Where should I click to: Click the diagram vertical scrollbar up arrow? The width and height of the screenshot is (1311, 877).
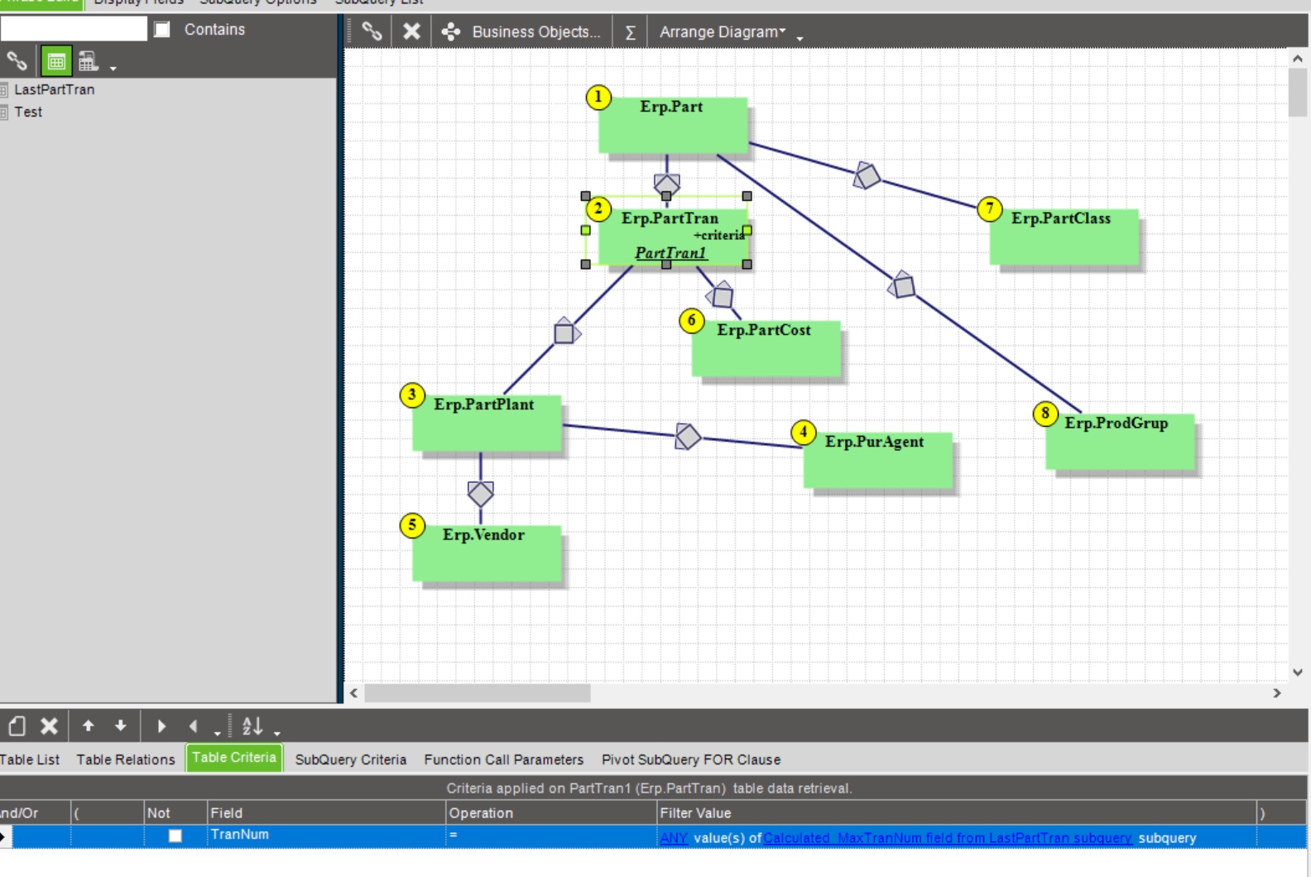(1298, 59)
